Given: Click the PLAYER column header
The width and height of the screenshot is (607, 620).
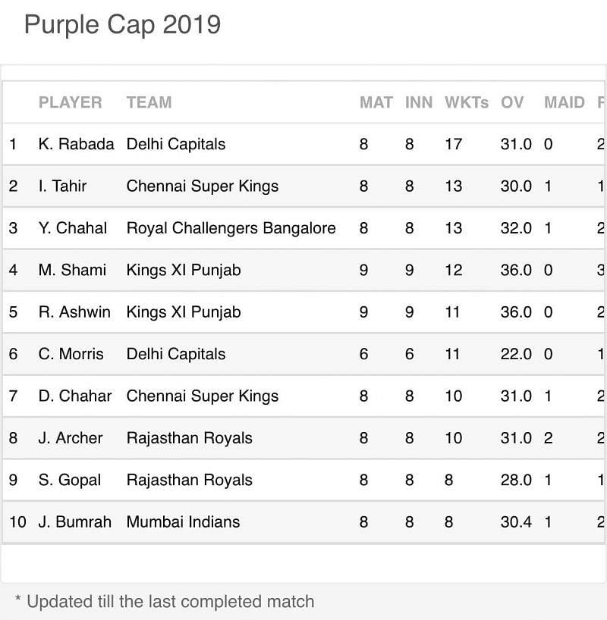Looking at the screenshot, I should 70,102.
